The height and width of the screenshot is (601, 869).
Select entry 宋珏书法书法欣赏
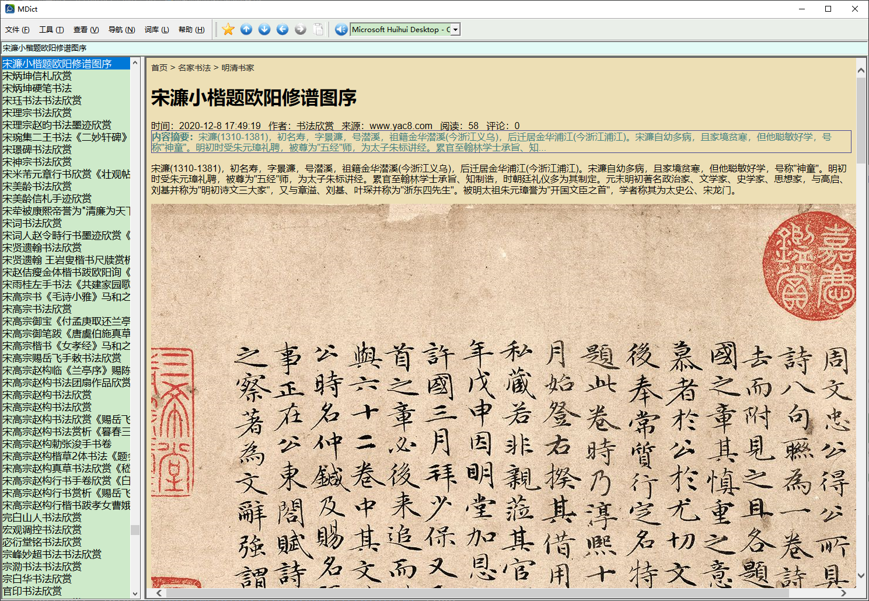click(x=42, y=100)
